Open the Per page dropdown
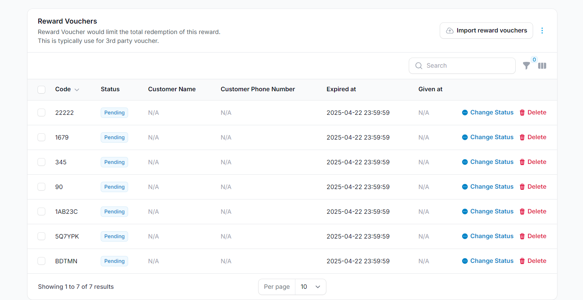The image size is (583, 300). [x=310, y=287]
